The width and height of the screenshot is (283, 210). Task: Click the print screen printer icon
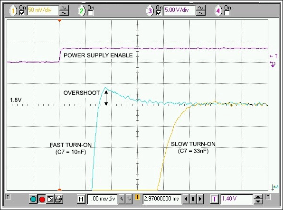(x=58, y=199)
